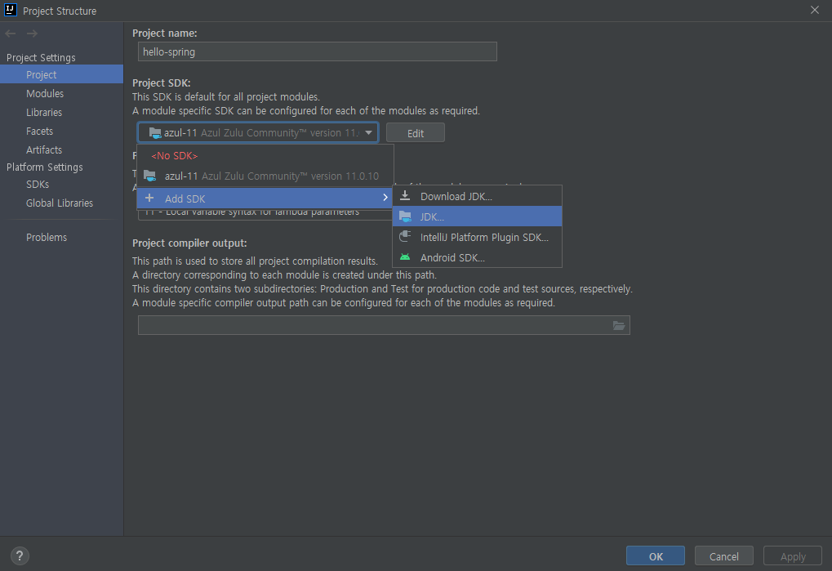Close the Project Structure dialog

click(x=815, y=10)
